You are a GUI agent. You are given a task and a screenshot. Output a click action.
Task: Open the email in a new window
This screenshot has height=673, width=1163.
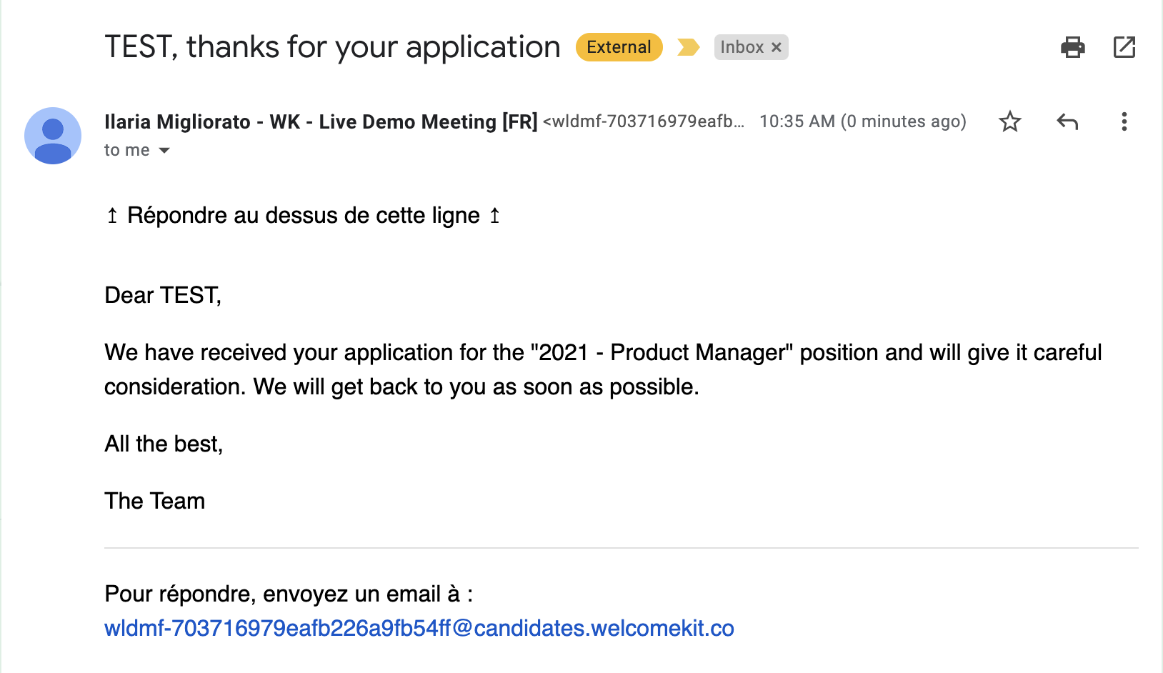point(1124,47)
